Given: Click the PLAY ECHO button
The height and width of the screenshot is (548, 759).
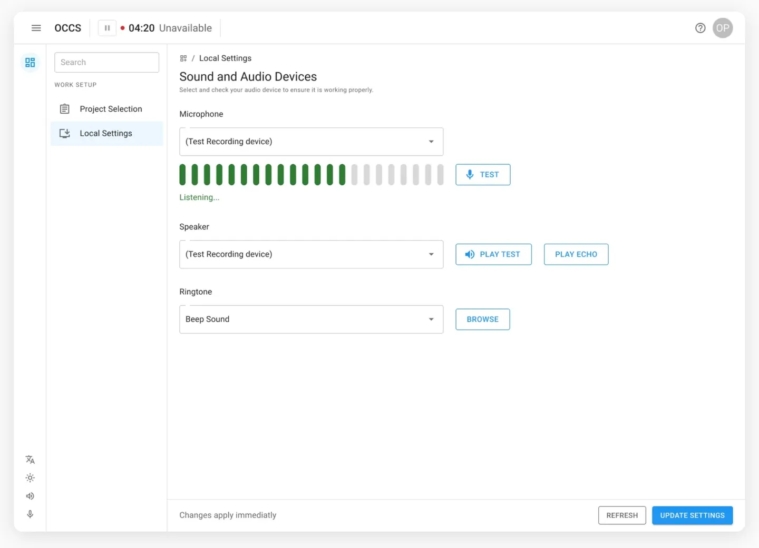Looking at the screenshot, I should 576,254.
